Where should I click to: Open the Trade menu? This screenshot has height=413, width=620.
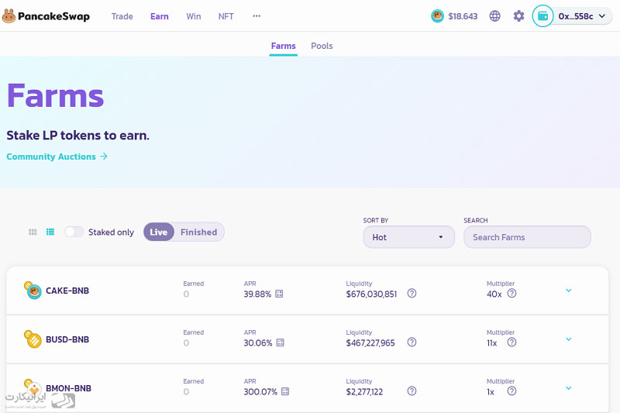(122, 15)
